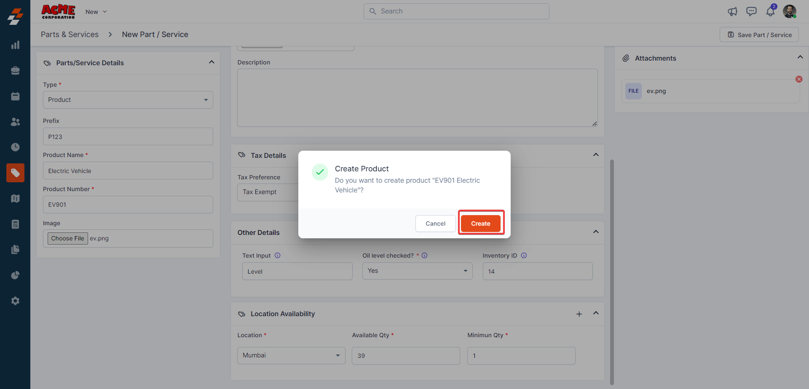The height and width of the screenshot is (389, 809).
Task: Confirm with the Create button
Action: point(480,224)
